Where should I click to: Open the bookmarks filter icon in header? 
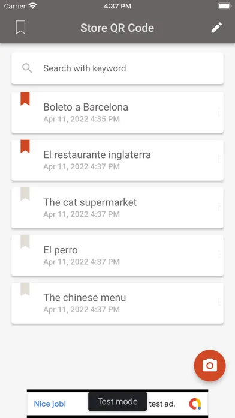pos(20,28)
